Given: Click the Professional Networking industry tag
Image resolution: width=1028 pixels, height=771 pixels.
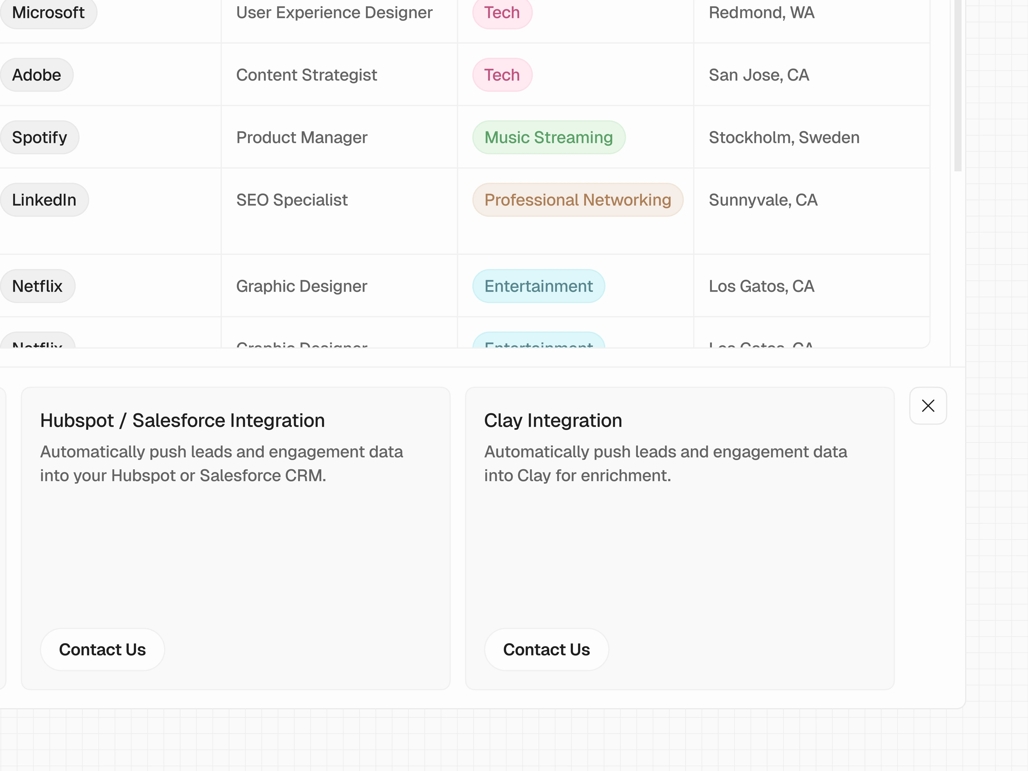Looking at the screenshot, I should click(x=578, y=200).
